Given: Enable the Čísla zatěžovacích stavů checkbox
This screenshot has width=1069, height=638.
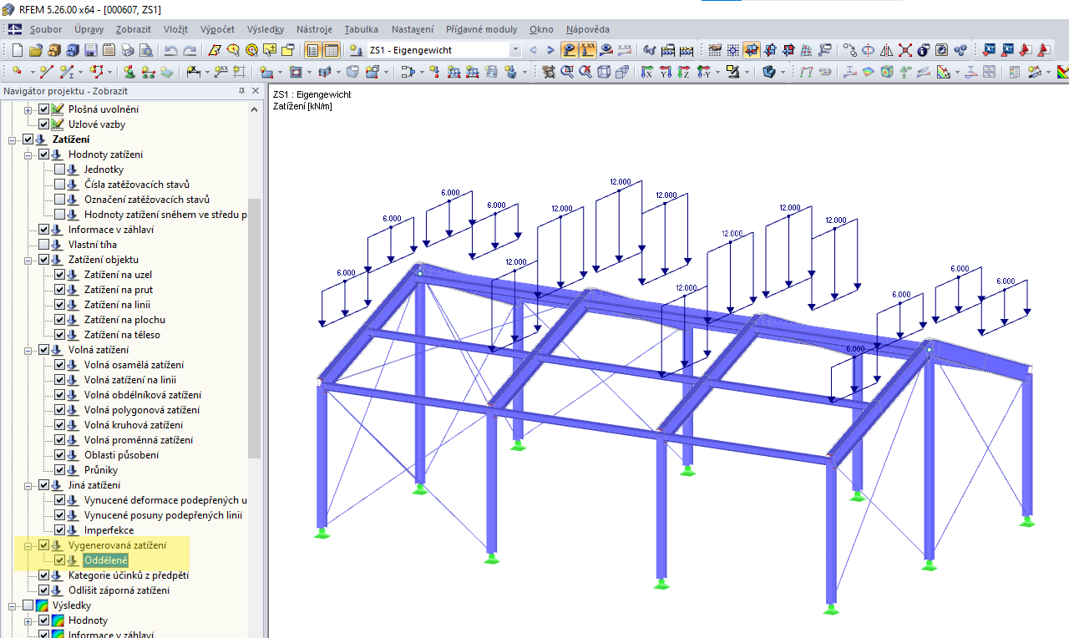Looking at the screenshot, I should (59, 185).
